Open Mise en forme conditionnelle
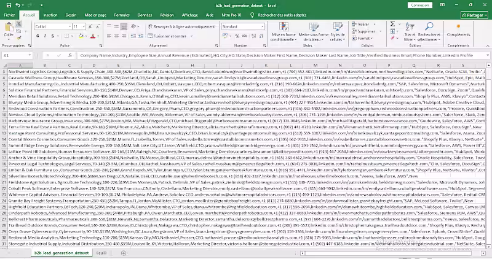This screenshot has width=492, height=259. [284, 32]
